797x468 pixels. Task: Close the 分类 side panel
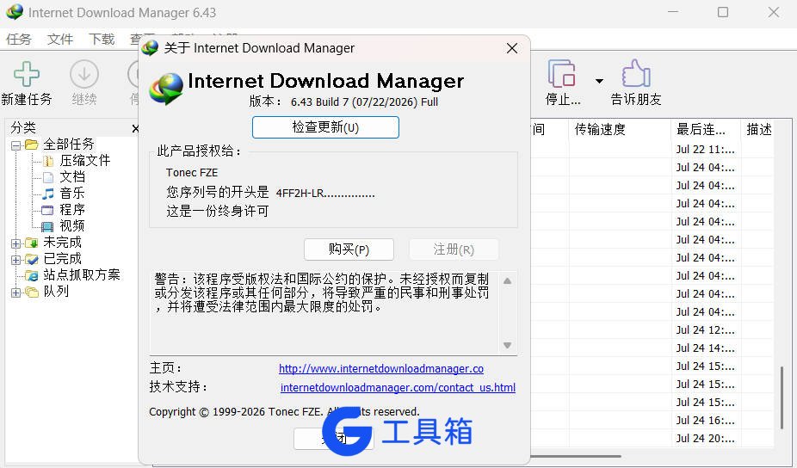(x=135, y=128)
